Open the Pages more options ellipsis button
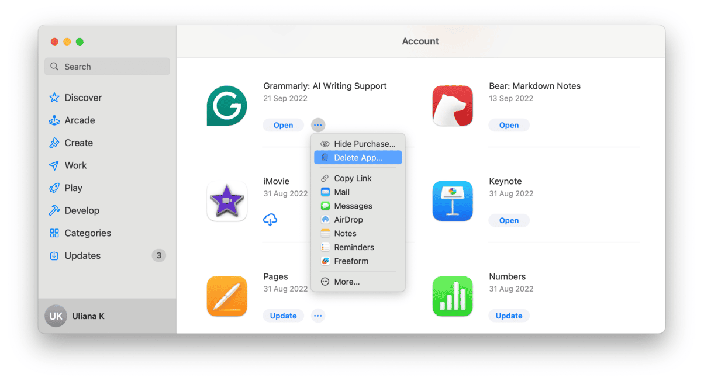Viewport: 711px width, 388px height. click(x=317, y=316)
